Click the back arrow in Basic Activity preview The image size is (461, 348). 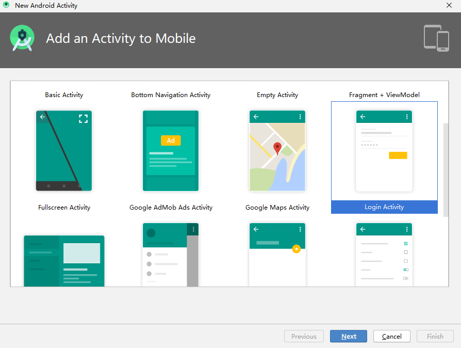click(x=42, y=117)
